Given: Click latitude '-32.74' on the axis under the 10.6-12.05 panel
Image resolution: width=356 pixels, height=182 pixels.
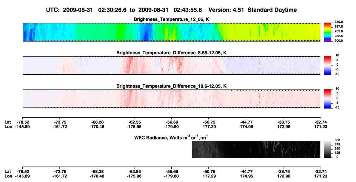Looking at the screenshot, I should [x=320, y=122].
